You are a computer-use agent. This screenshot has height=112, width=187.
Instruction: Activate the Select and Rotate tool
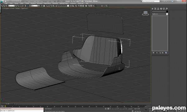[28, 6]
